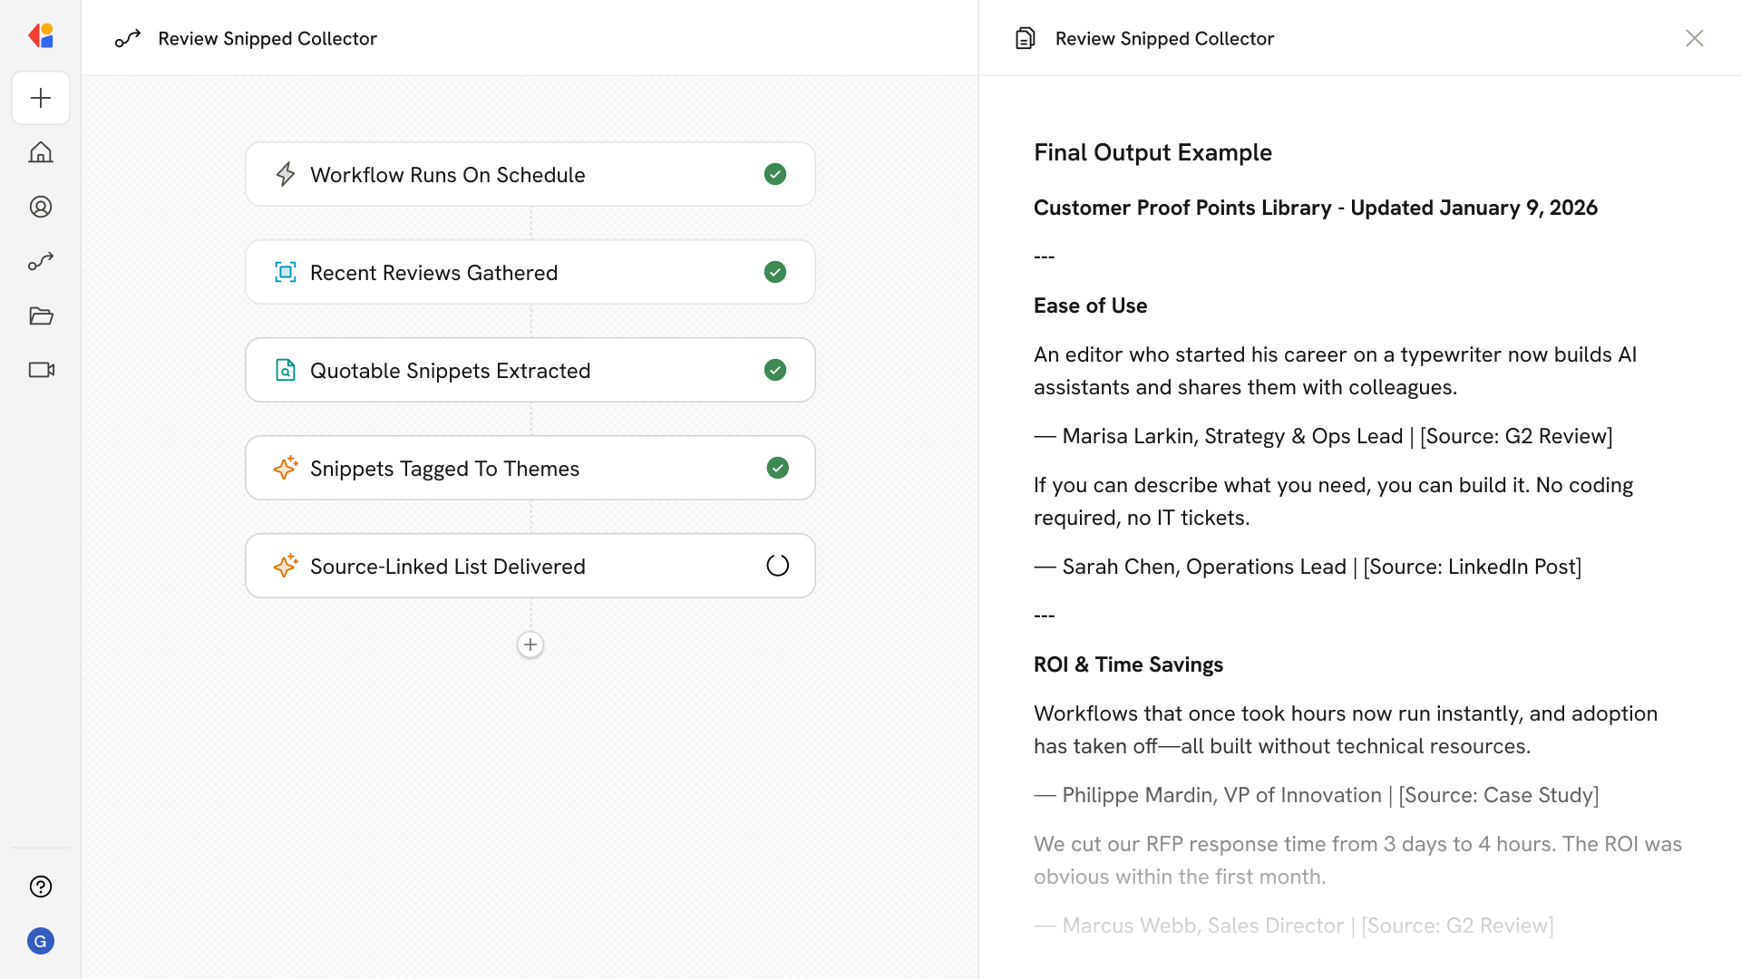Select the sparkles icon on Snippets Tagged To Themes
Screen dimensions: 1741x979
coord(286,468)
